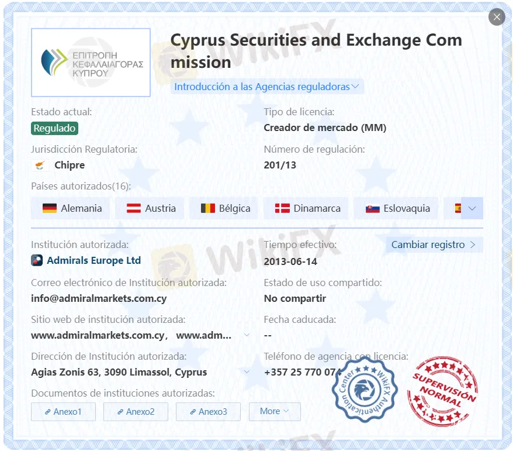Open the Admirals Europe Ltd institution link

tap(94, 260)
